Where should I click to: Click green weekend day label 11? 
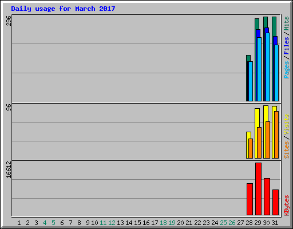[x=103, y=223]
